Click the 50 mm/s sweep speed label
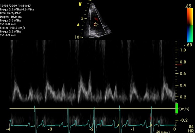 pos(163,132)
